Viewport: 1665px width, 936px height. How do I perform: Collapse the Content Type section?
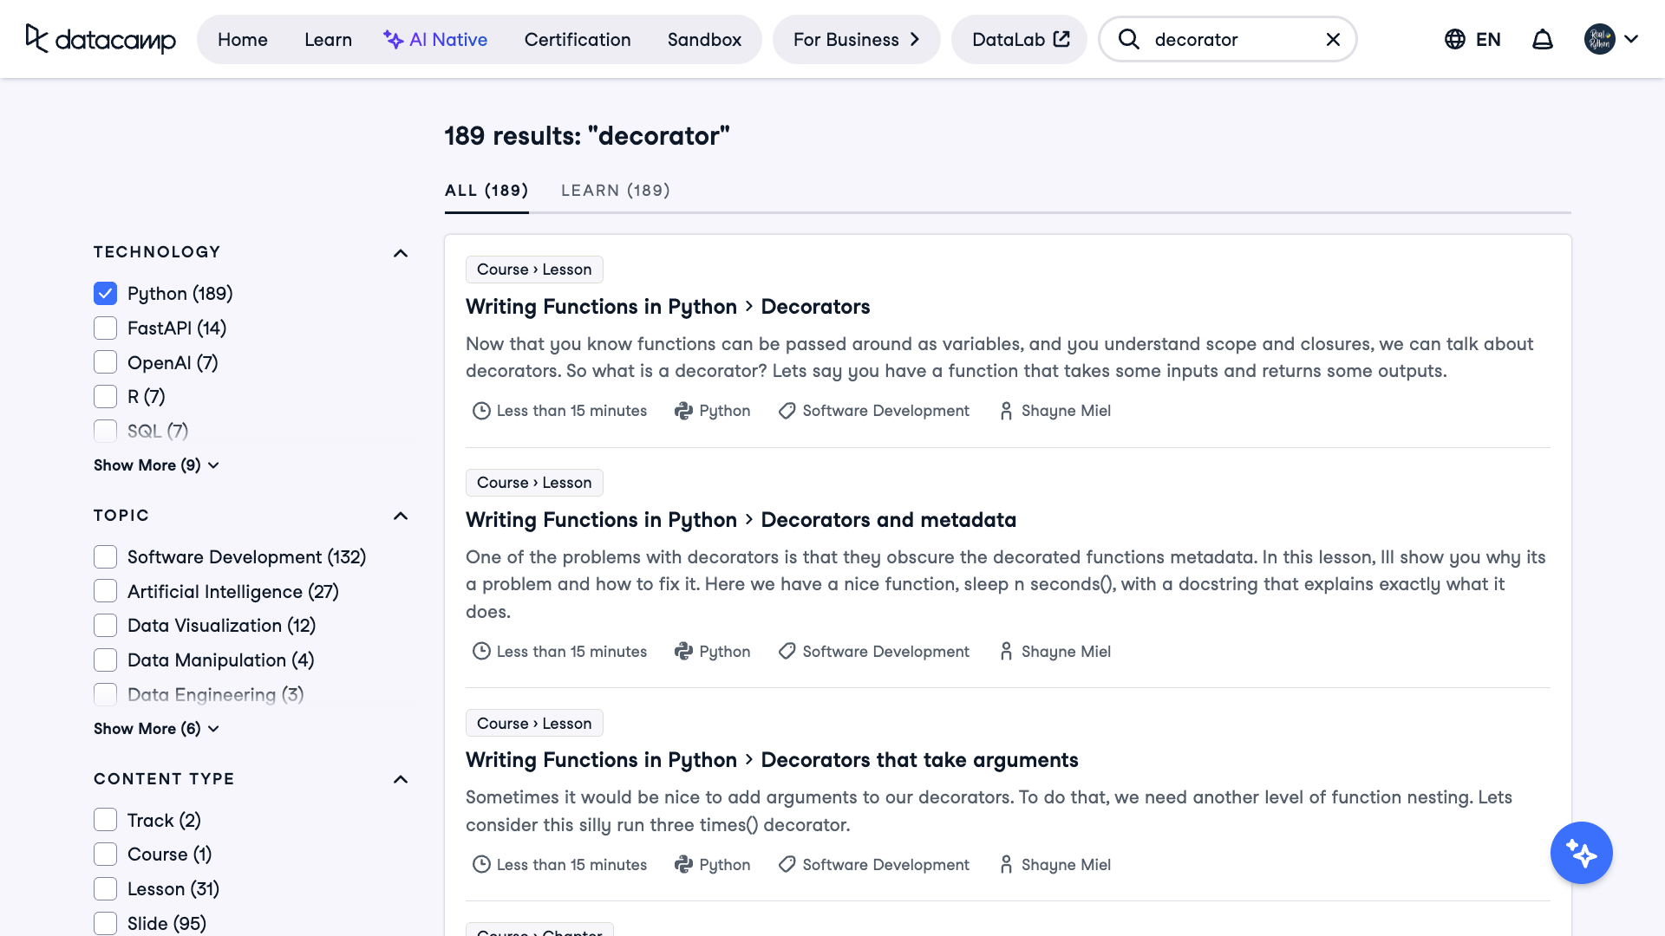(x=400, y=779)
